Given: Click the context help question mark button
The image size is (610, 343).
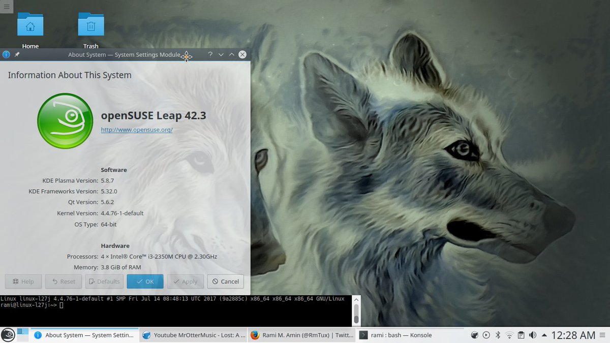Looking at the screenshot, I should [x=210, y=54].
